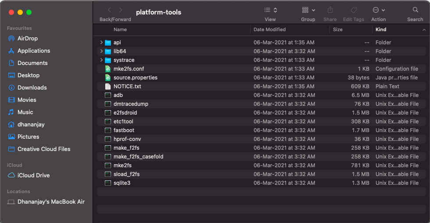Expand the lib64 folder disclosure chevron
Screen dimensions: 430x223
click(101, 51)
